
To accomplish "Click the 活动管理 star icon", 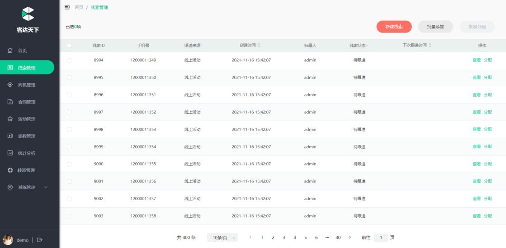I will tap(10, 119).
